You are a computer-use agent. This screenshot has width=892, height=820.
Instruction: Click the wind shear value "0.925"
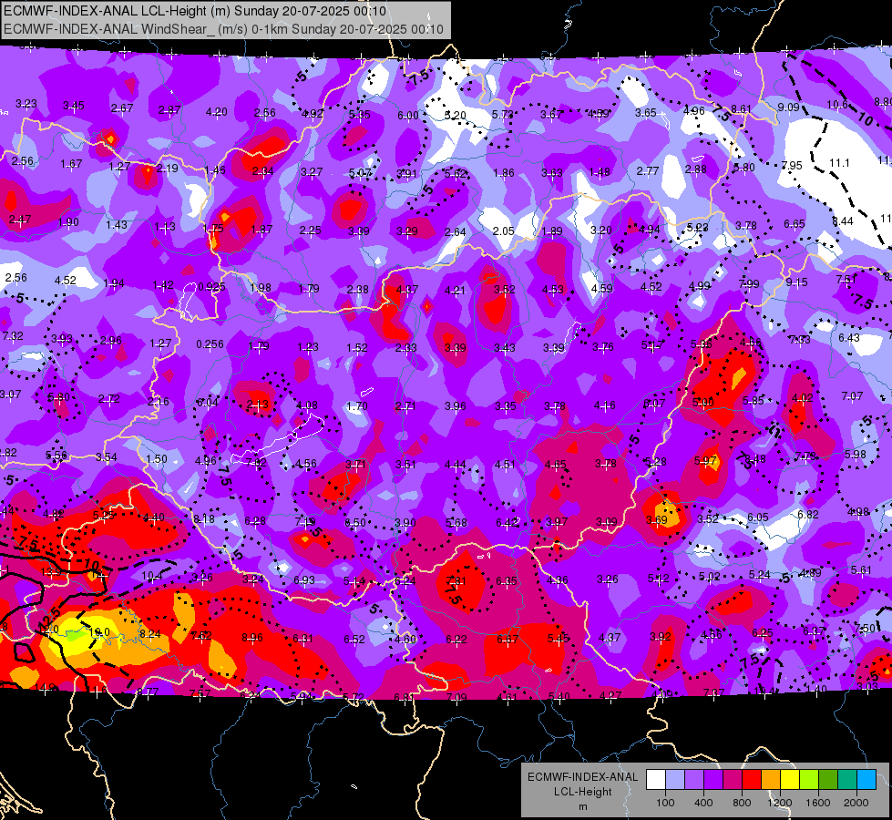[211, 286]
